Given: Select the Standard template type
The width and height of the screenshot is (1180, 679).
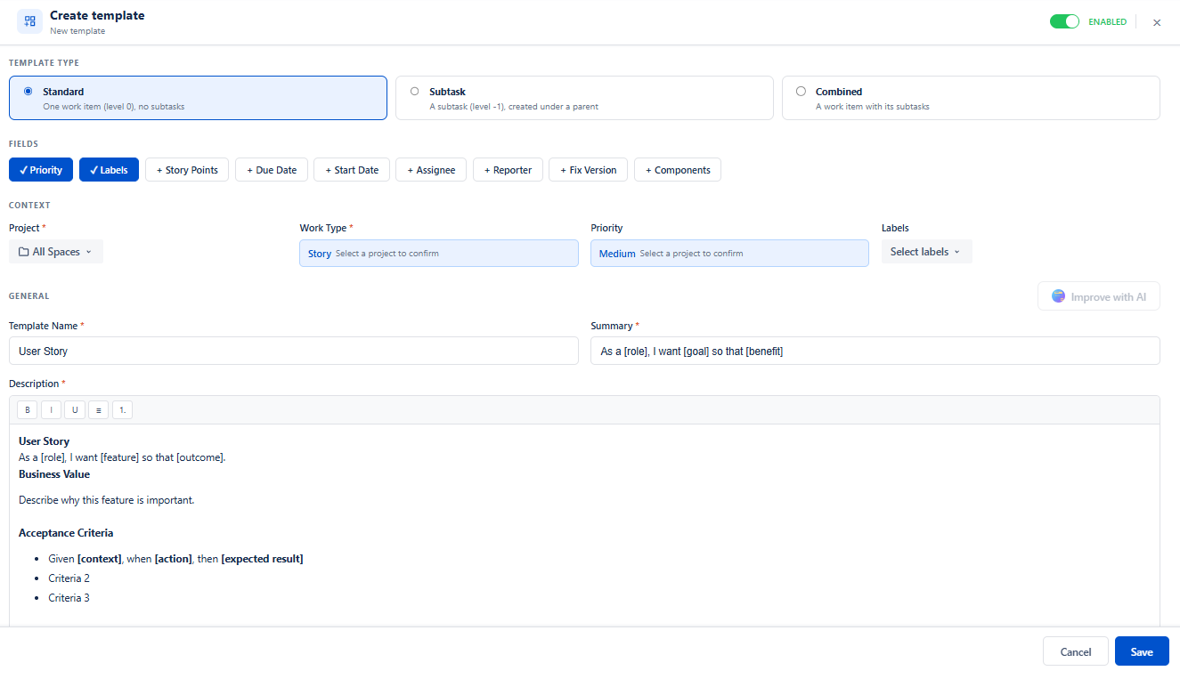Looking at the screenshot, I should (198, 98).
